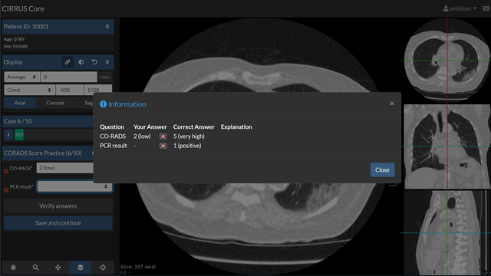Click the Case 6 / 50 panel header
The image size is (491, 276).
[48, 121]
